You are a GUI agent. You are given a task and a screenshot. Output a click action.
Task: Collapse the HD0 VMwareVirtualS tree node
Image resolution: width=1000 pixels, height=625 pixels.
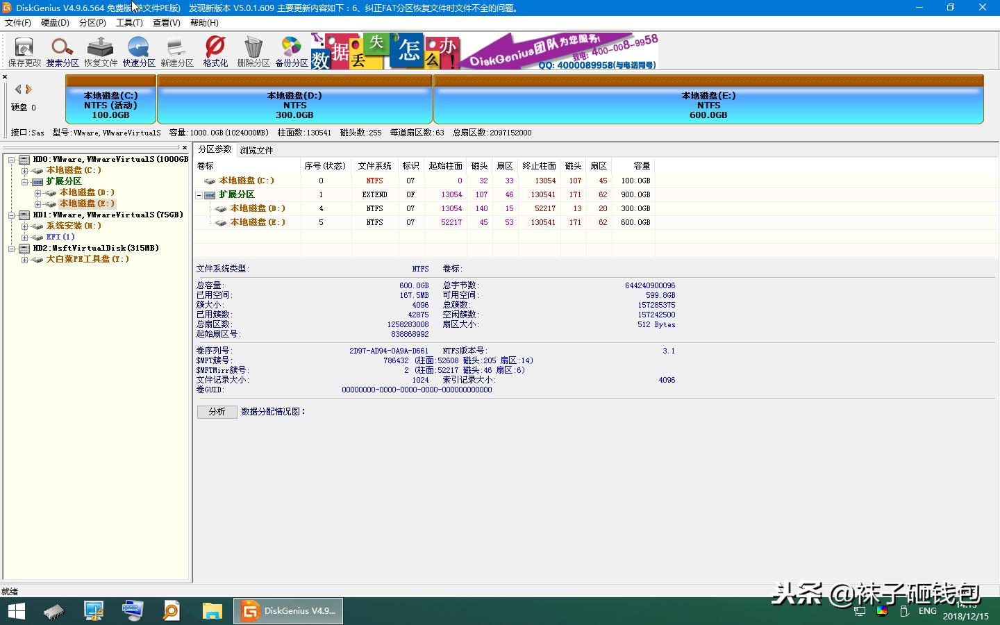[12, 159]
